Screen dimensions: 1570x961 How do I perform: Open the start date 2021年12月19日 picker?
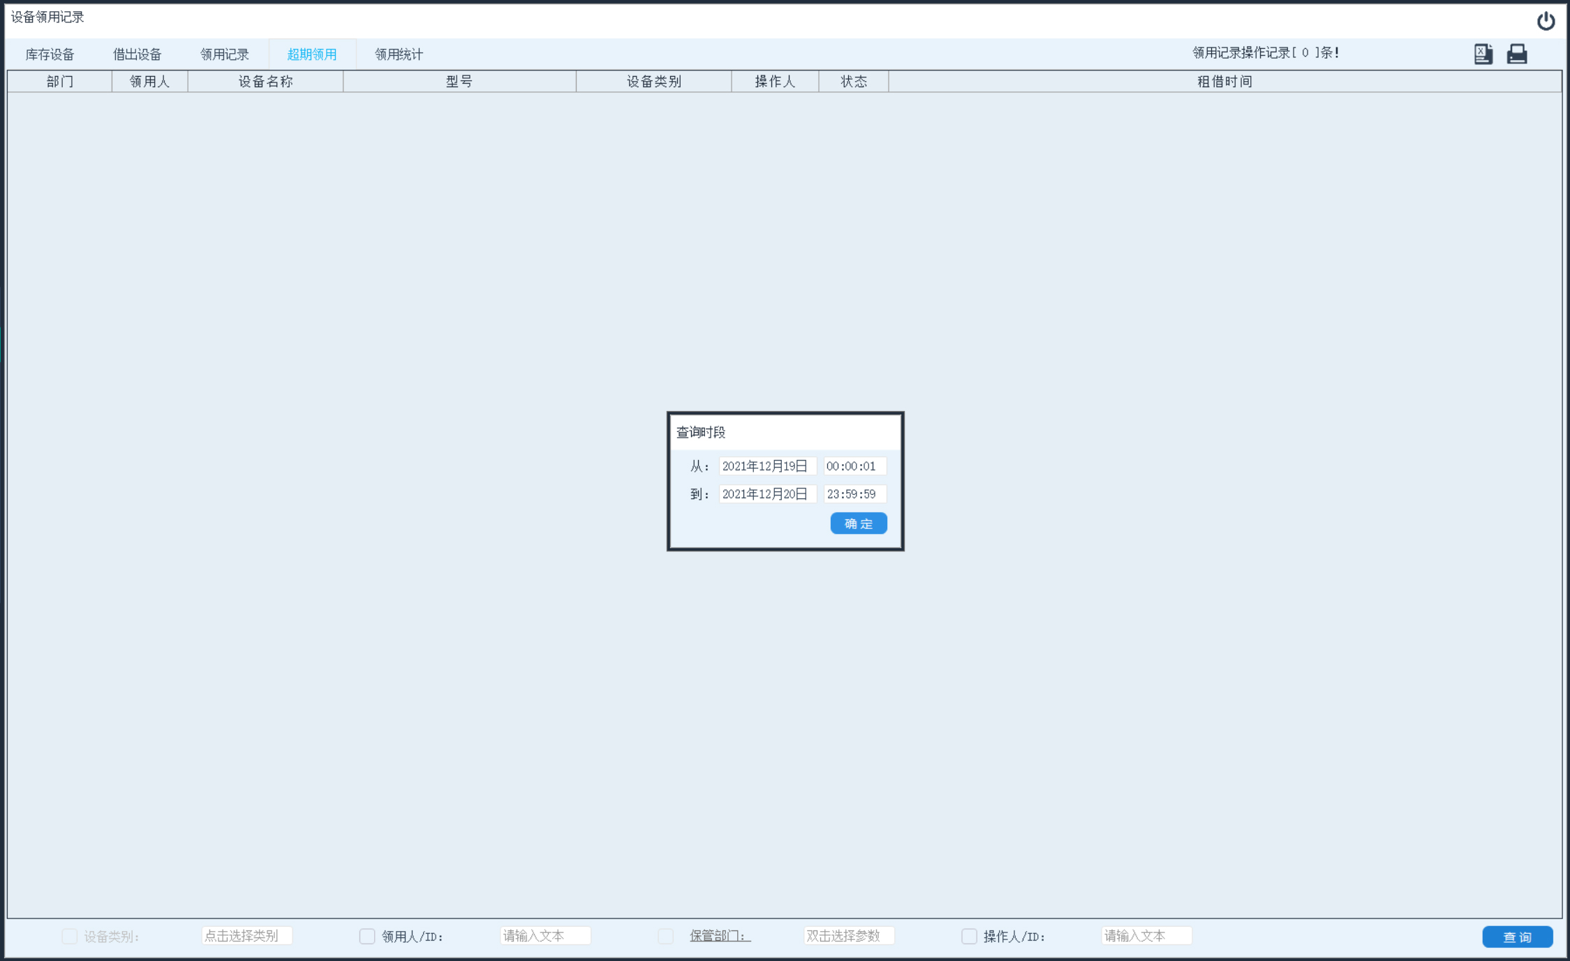(767, 466)
